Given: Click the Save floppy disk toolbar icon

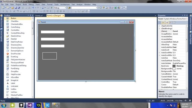Looking at the screenshot, I should [x=16, y=8].
